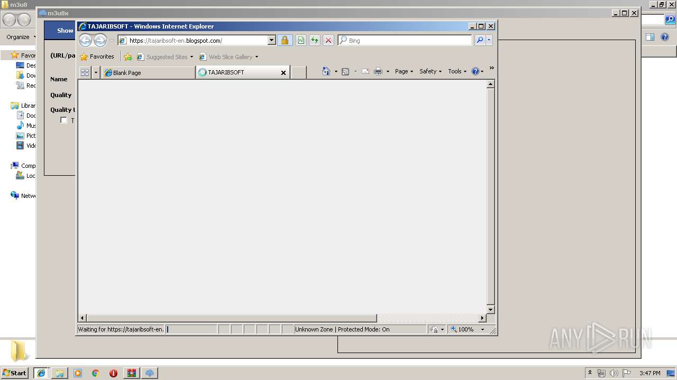The image size is (677, 380).
Task: Open the Tools menu
Action: pyautogui.click(x=458, y=71)
